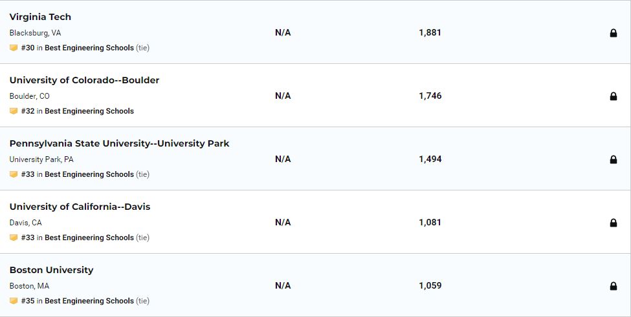Click #32 in Best Engineering Schools ranking

point(78,111)
